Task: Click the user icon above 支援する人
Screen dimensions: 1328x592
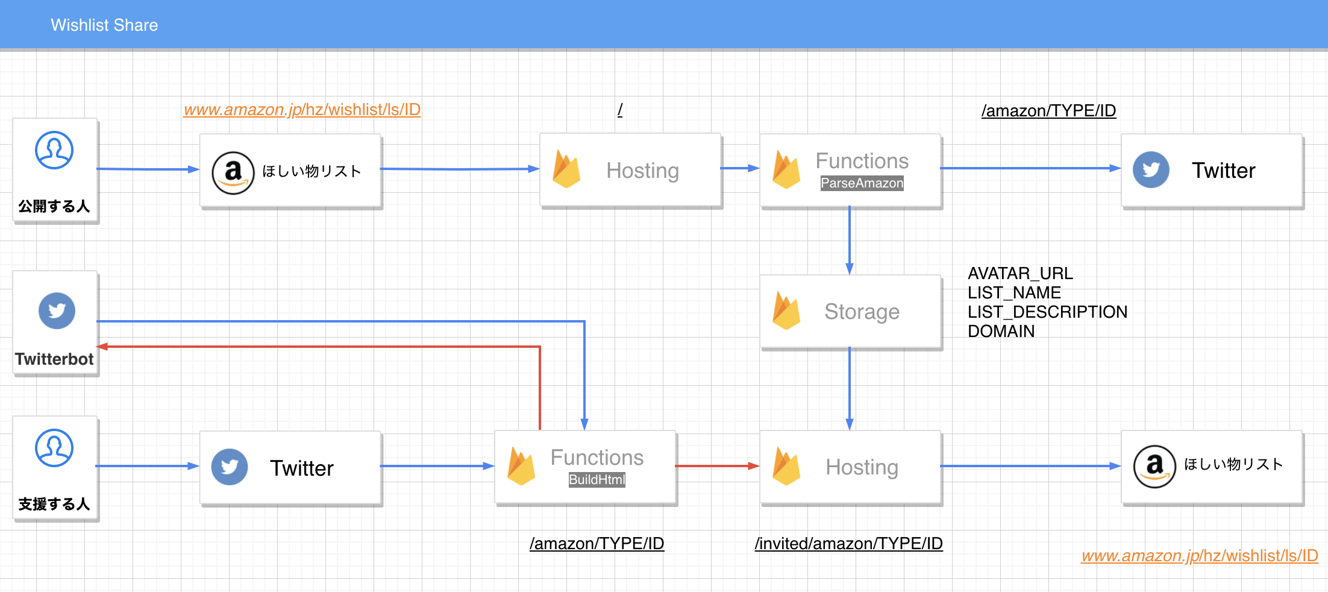Action: pyautogui.click(x=54, y=448)
